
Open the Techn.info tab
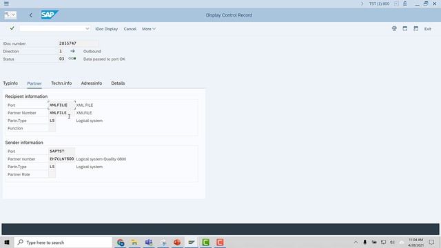61,83
